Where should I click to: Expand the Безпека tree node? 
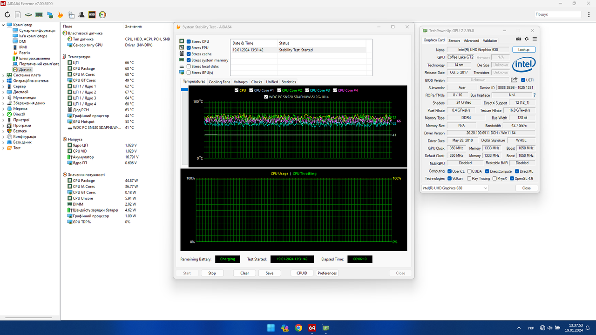(x=4, y=131)
